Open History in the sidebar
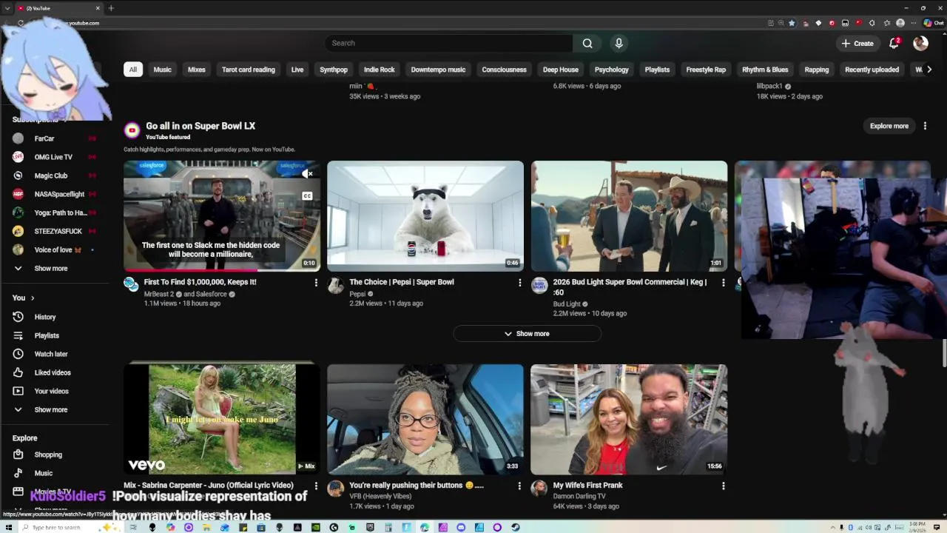The image size is (947, 533). tap(55, 317)
